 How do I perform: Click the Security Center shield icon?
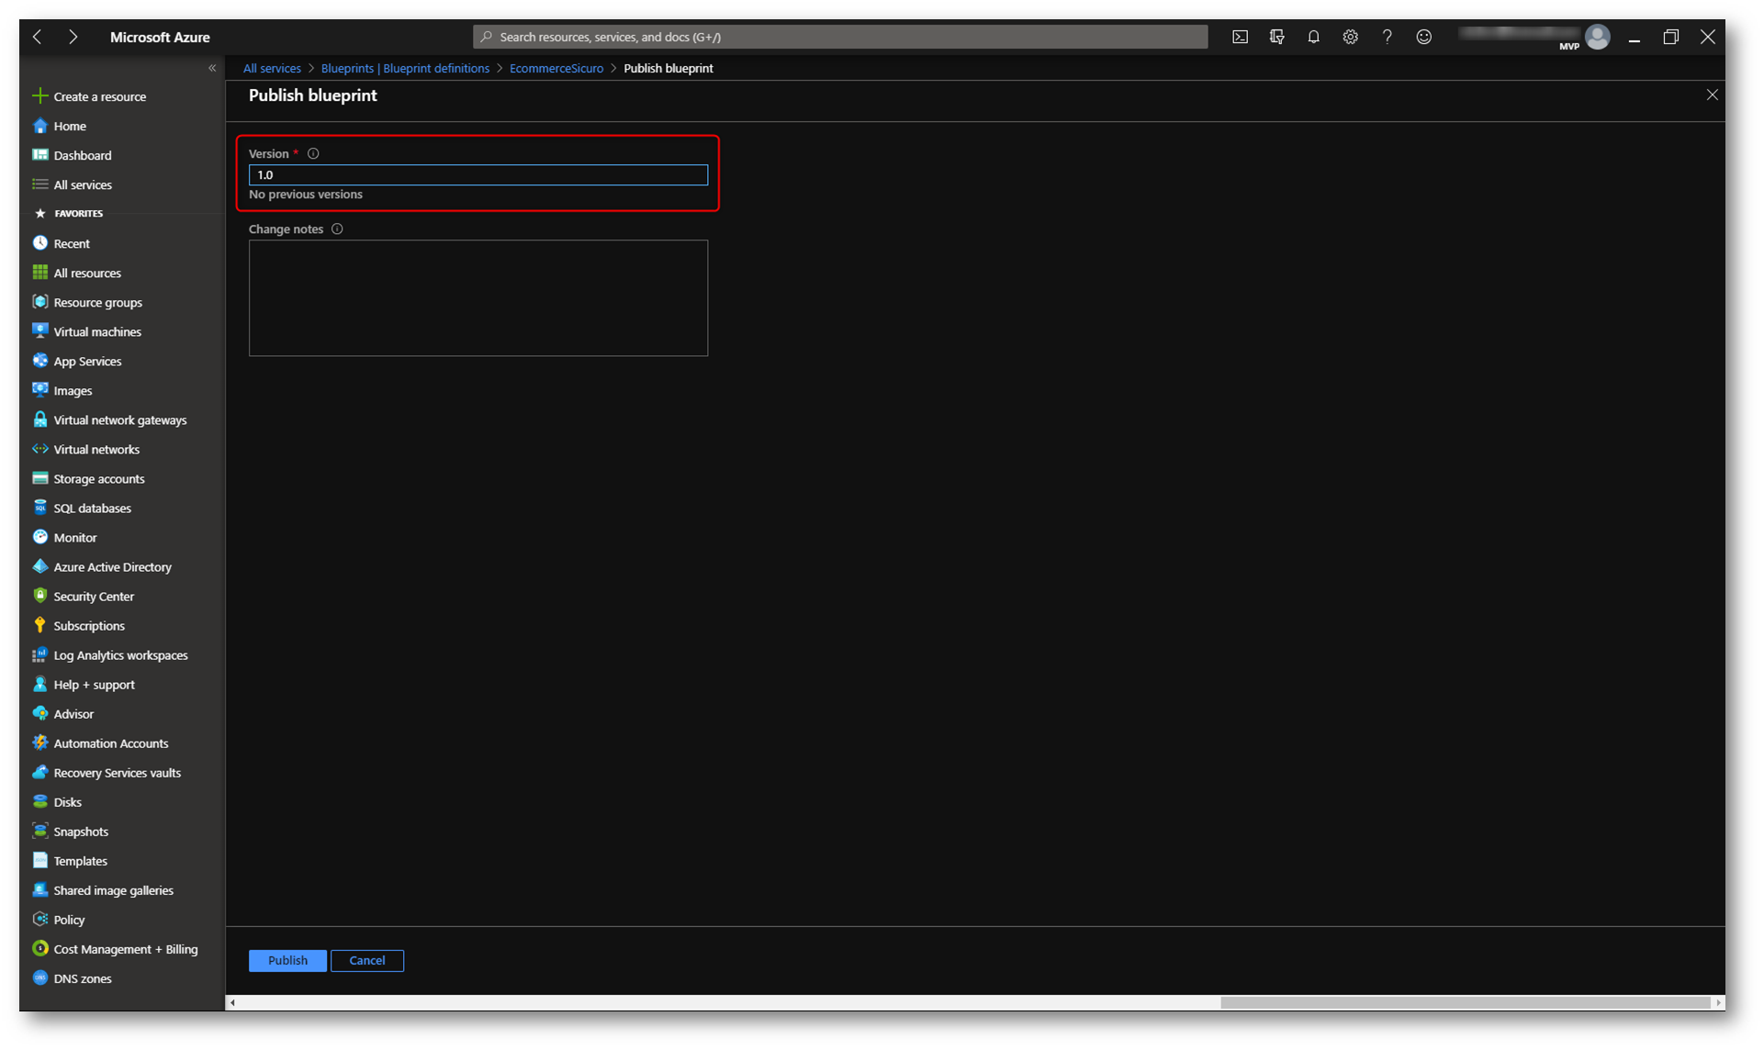[39, 596]
